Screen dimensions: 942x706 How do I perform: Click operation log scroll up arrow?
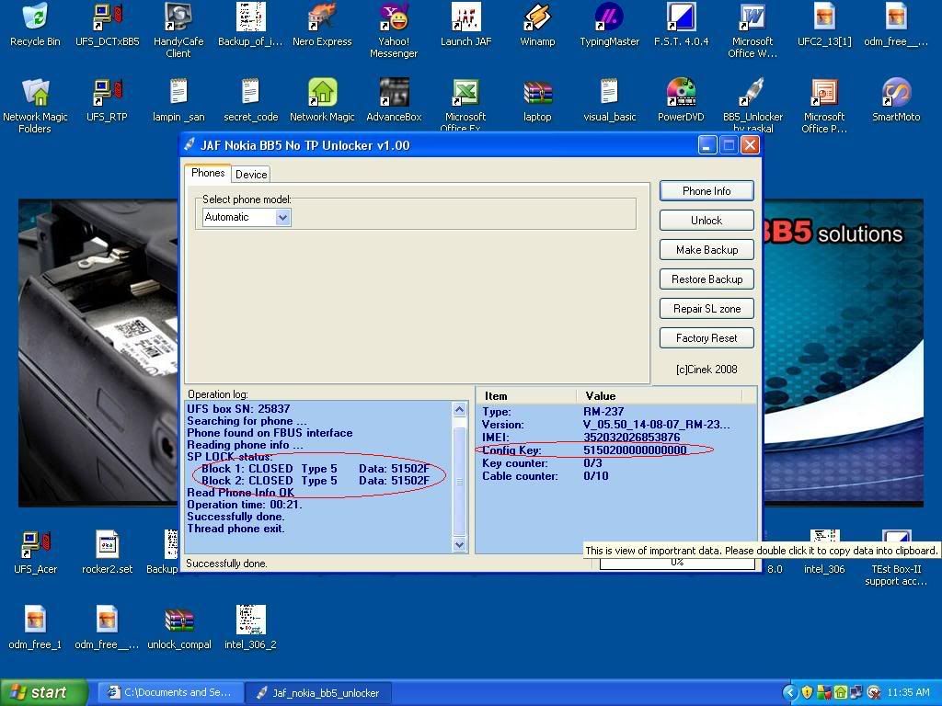tap(459, 409)
